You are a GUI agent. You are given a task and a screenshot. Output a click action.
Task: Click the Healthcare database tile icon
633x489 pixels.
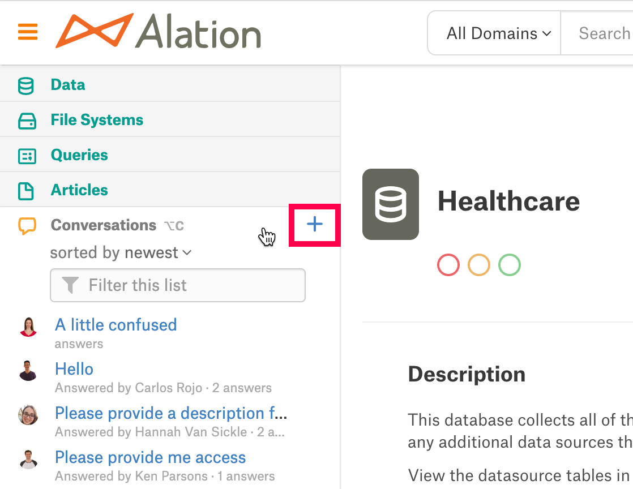click(390, 204)
